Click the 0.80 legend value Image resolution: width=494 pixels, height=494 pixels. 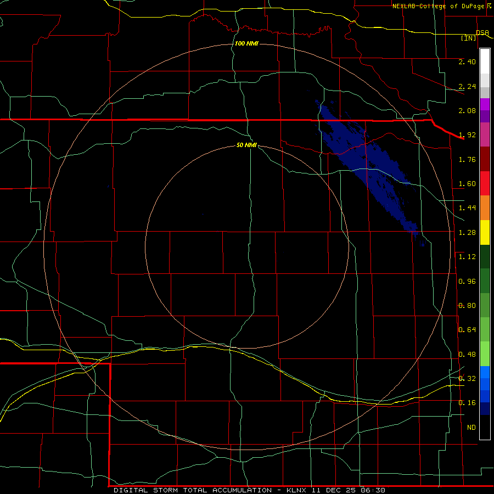coord(467,306)
